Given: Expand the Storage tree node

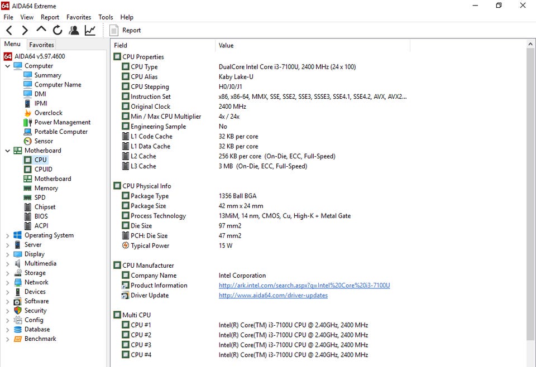Looking at the screenshot, I should pos(8,273).
